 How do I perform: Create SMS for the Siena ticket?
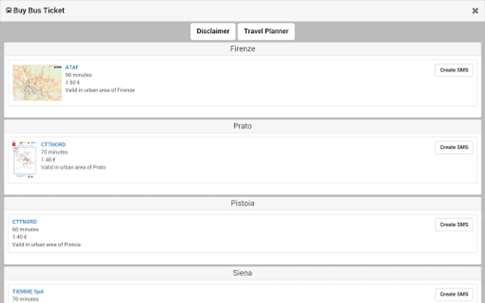454,294
